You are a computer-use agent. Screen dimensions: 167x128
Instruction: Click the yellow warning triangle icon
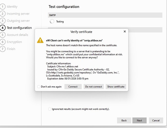40,40
